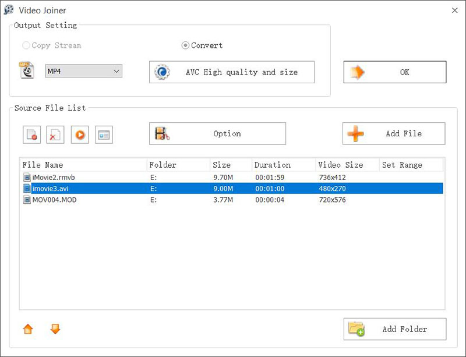Click the Add Folder button
This screenshot has height=357, width=466.
394,329
